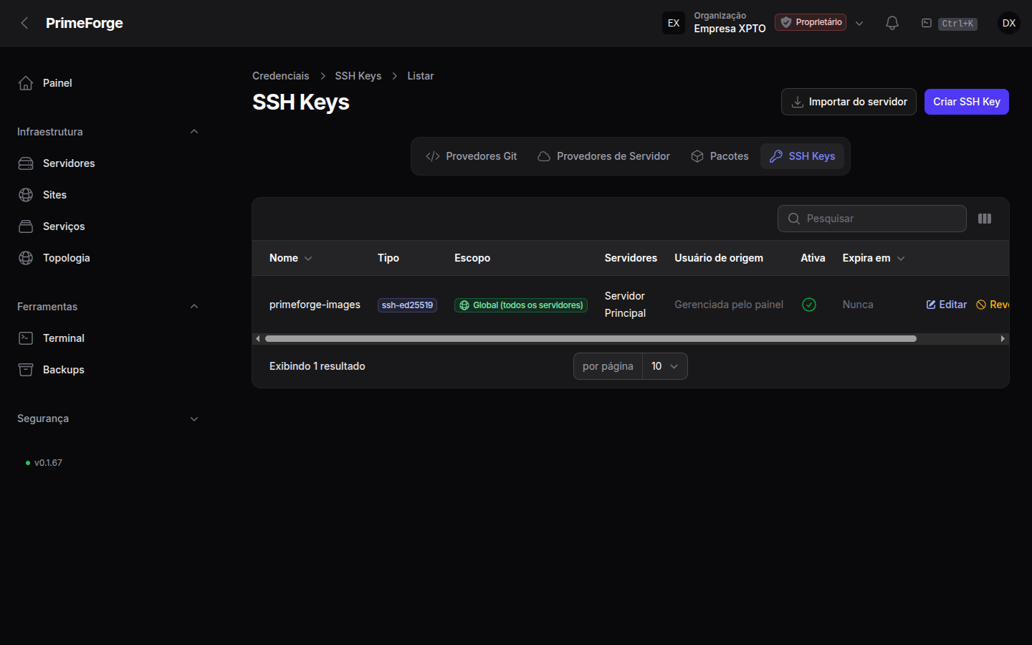Click the Ativa column header
This screenshot has width=1032, height=645.
(x=813, y=258)
